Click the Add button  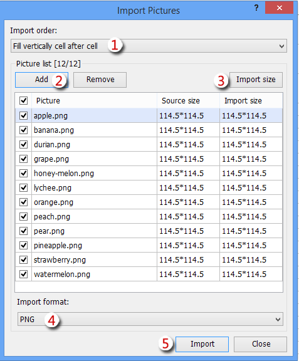41,80
